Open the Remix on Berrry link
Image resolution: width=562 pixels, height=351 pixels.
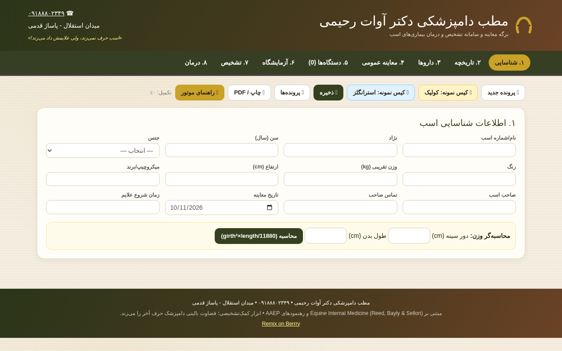coord(281,324)
